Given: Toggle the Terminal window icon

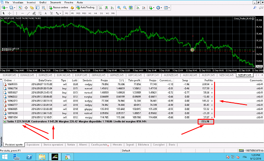Looking at the screenshot, I should (38, 8).
